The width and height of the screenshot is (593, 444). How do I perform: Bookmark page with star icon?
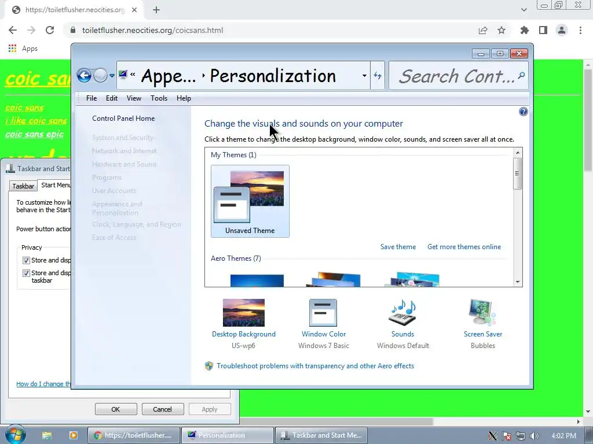click(x=502, y=30)
